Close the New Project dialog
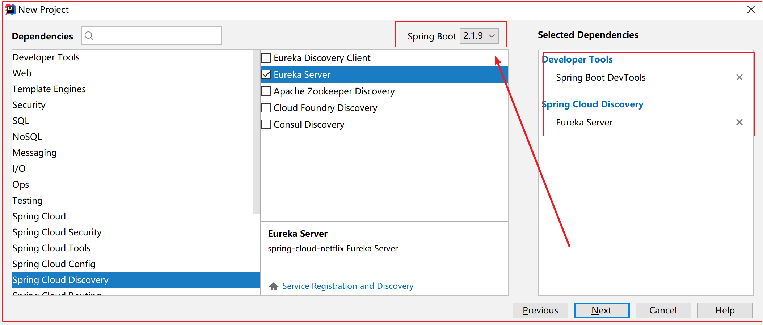The height and width of the screenshot is (325, 763). (751, 9)
